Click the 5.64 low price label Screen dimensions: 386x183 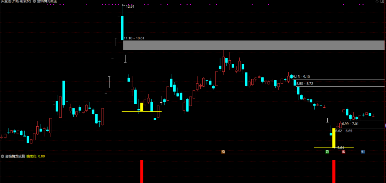point(341,147)
